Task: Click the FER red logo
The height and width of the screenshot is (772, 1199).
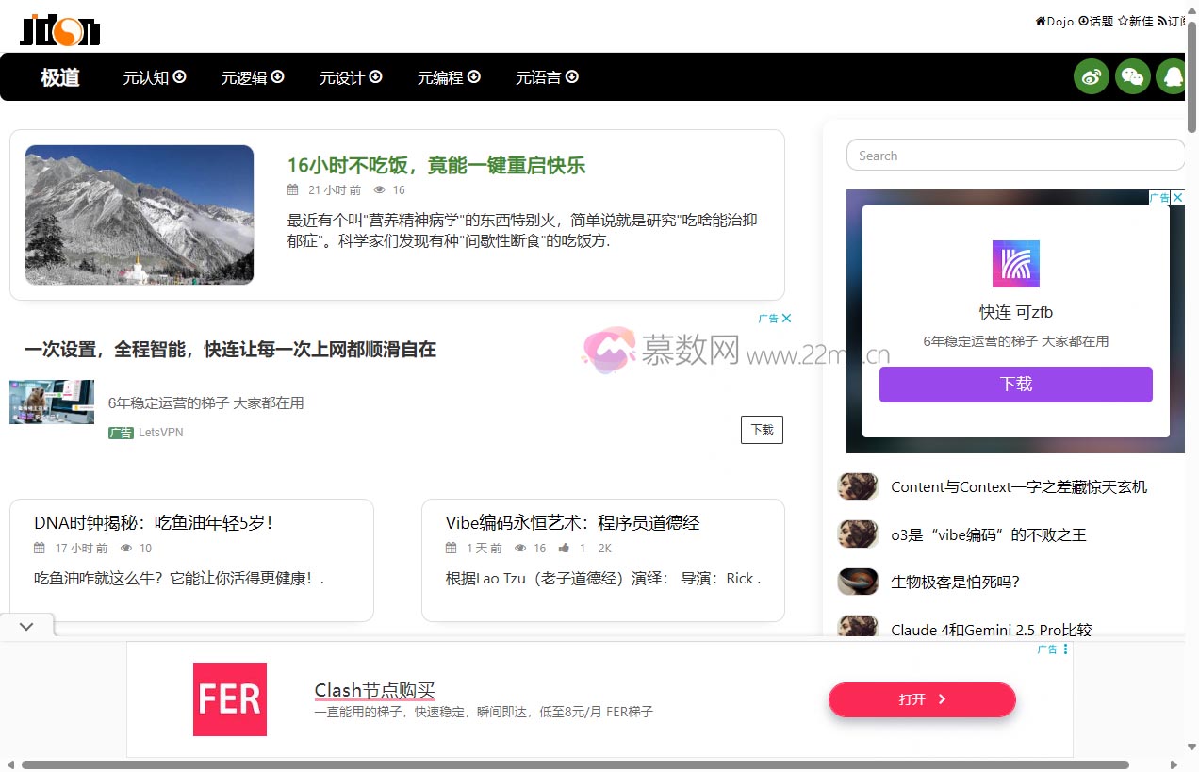Action: pos(230,699)
